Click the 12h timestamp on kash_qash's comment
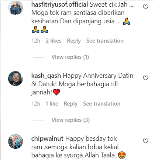Screen dimensions: 155x160 (36, 104)
